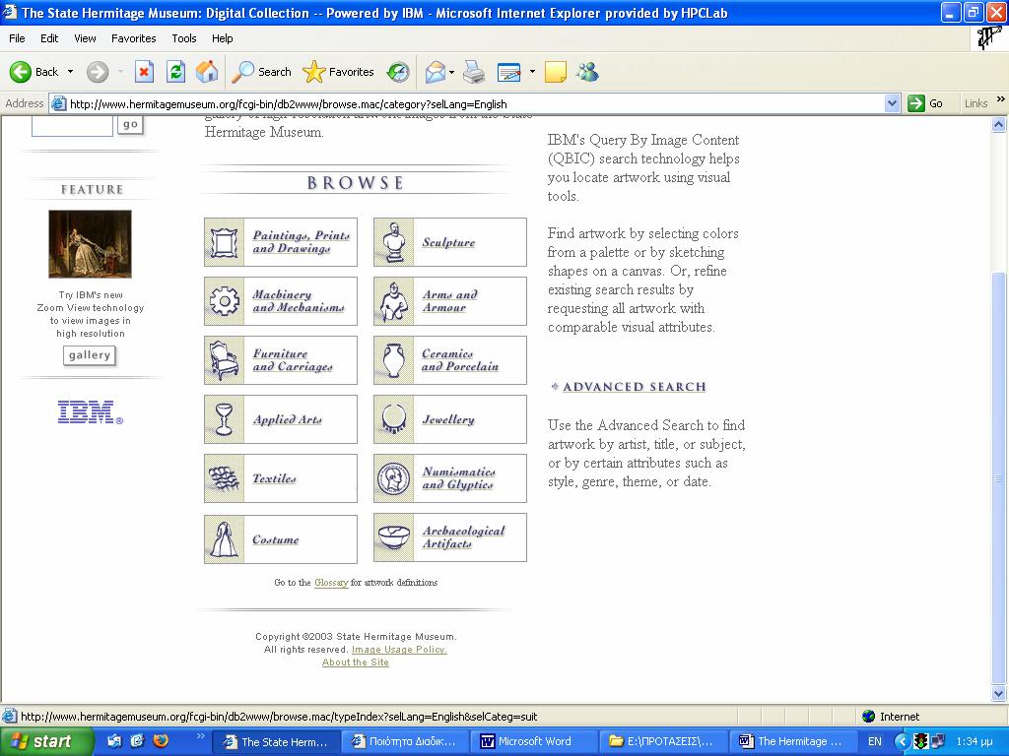Click the goblet Applied Arts icon
This screenshot has width=1009, height=756.
[x=224, y=419]
